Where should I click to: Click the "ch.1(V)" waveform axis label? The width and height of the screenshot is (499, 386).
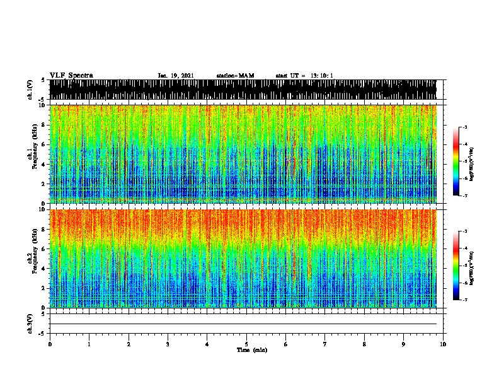tap(30, 90)
